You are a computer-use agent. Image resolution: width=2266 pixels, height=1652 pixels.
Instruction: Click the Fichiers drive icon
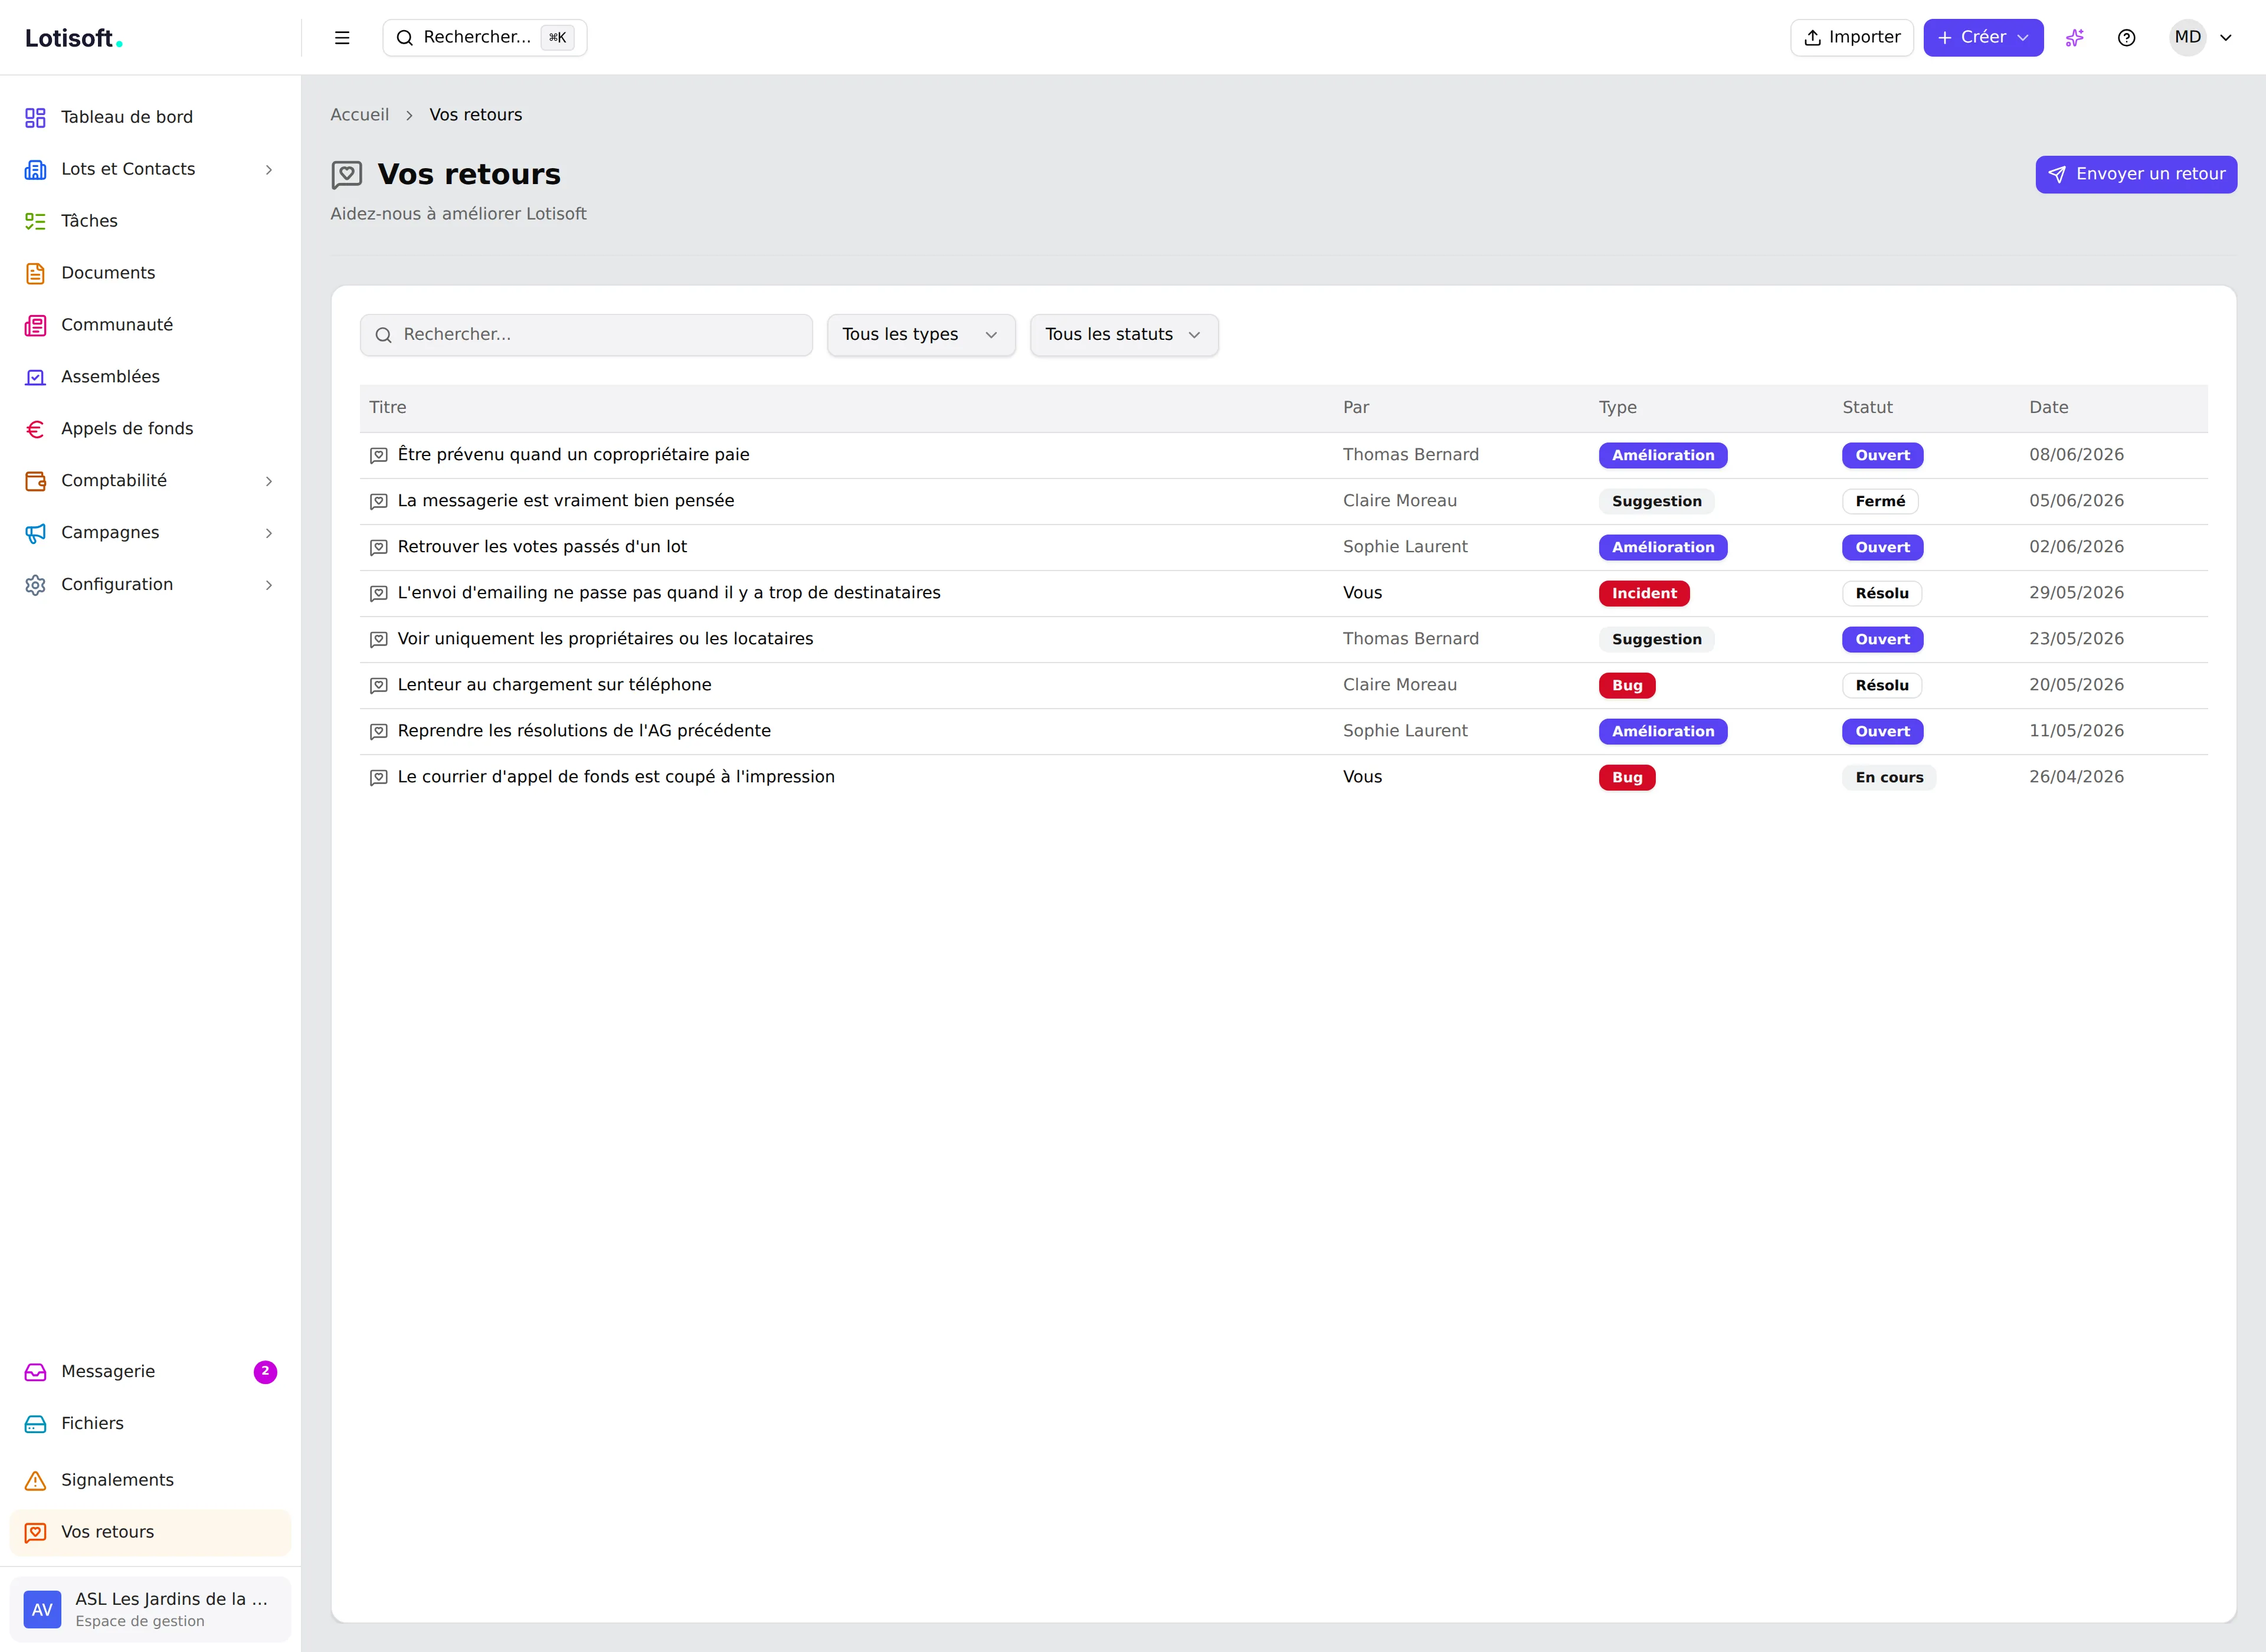35,1425
